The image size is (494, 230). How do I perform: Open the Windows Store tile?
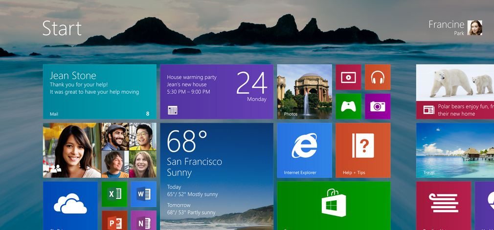[334, 205]
